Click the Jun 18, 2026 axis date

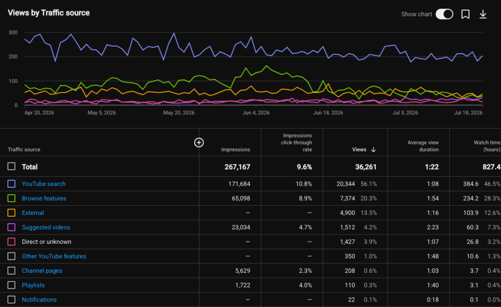point(328,113)
